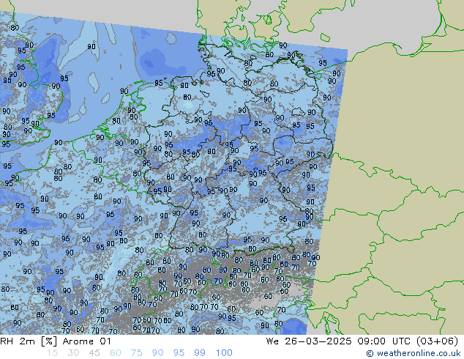Click legend value 75

(136, 353)
